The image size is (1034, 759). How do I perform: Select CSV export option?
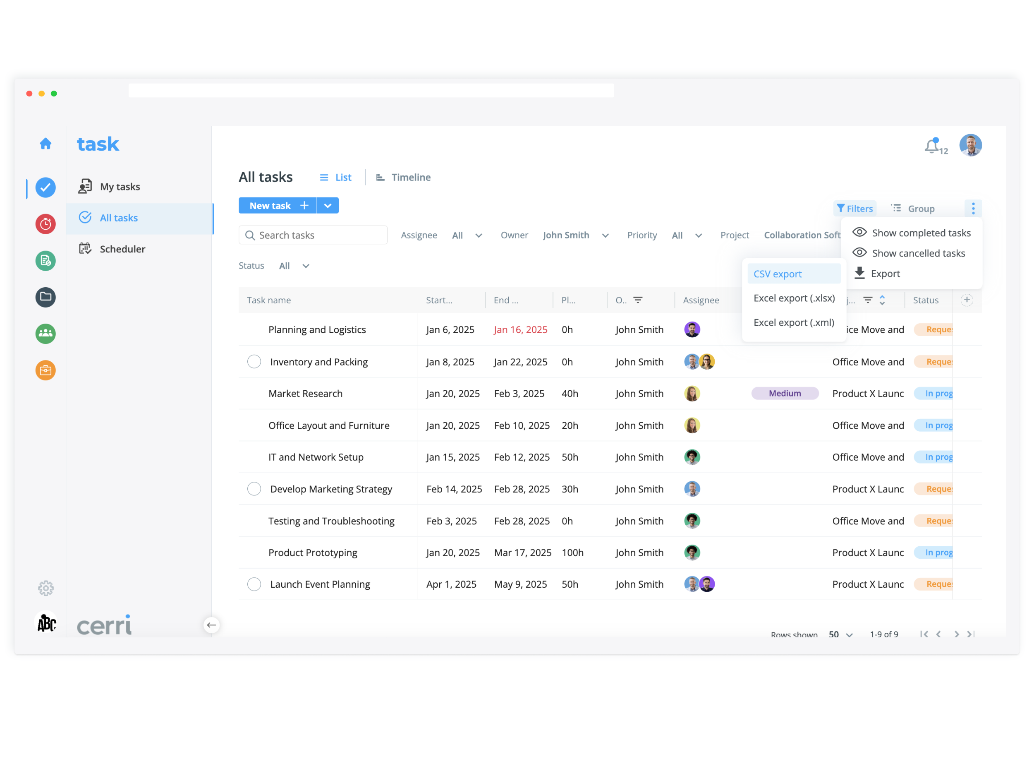pyautogui.click(x=778, y=274)
